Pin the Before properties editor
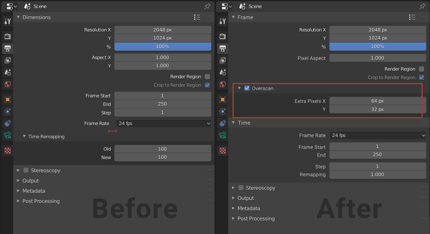Viewport: 430px width, 234px height. click(207, 6)
